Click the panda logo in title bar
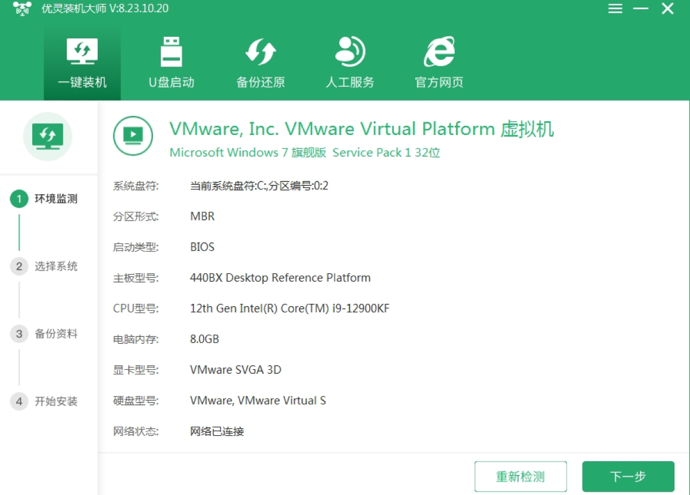This screenshot has height=495, width=690. [x=22, y=9]
